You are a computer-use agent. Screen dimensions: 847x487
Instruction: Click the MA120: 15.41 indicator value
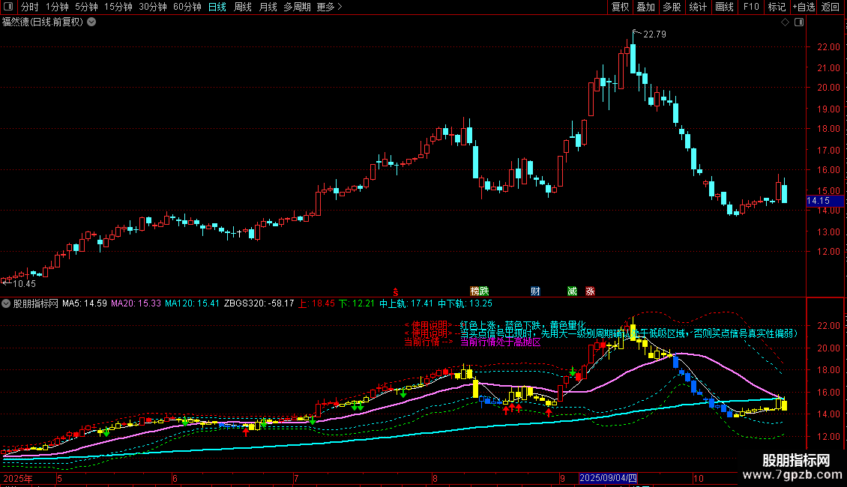point(193,304)
